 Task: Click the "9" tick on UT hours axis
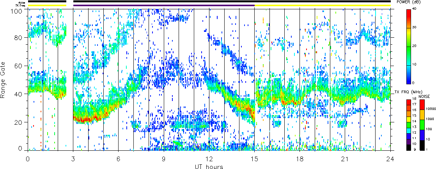(x=164, y=159)
